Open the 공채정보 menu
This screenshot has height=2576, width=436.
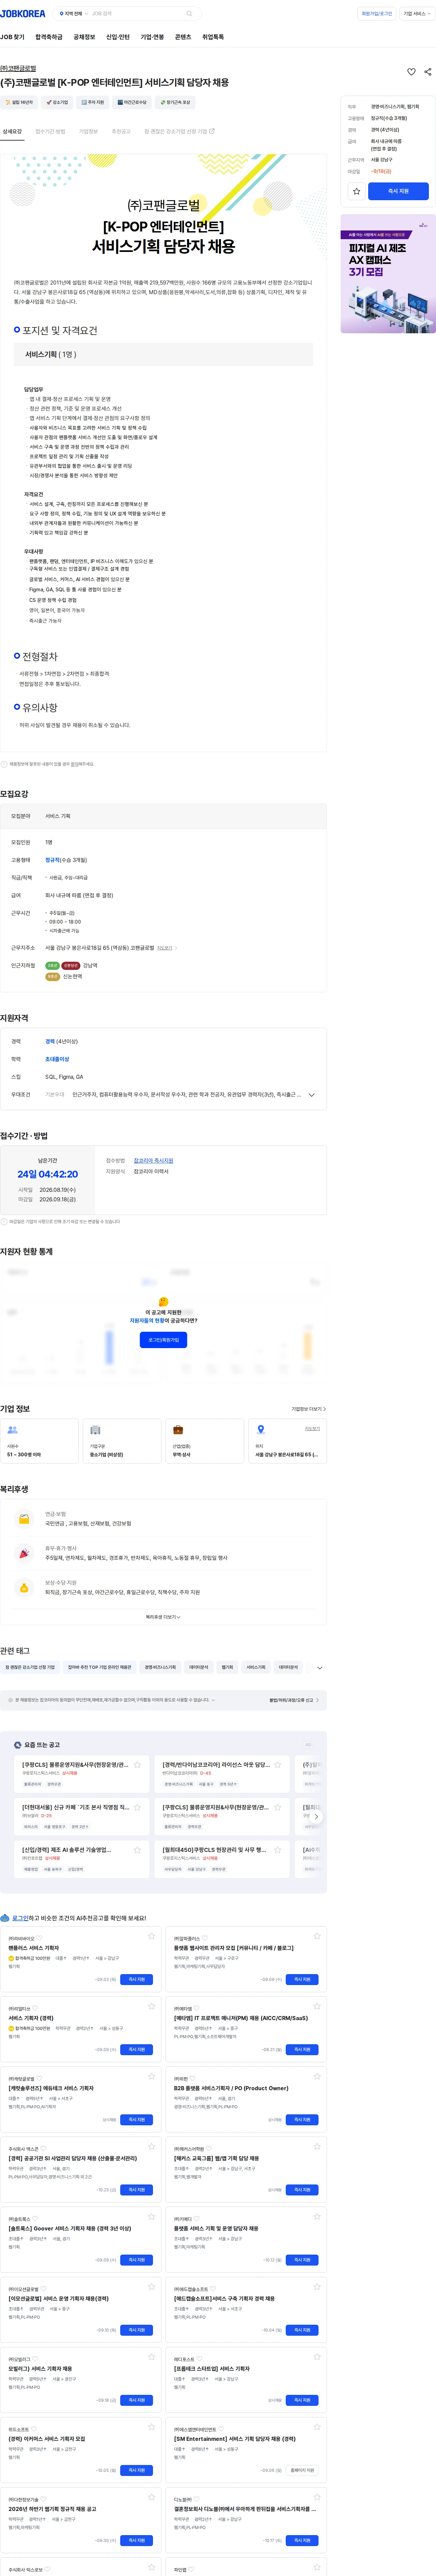click(x=84, y=37)
